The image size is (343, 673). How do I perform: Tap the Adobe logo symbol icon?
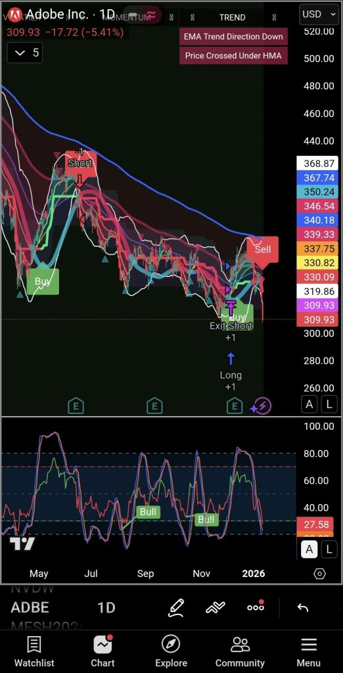coord(16,15)
